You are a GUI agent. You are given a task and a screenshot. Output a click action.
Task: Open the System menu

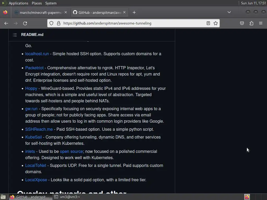click(x=51, y=3)
